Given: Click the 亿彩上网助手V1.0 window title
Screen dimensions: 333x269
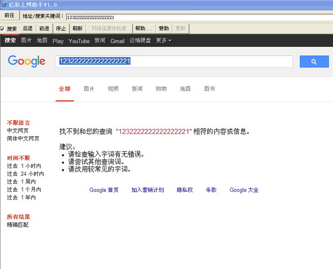Looking at the screenshot, I should pos(33,5).
